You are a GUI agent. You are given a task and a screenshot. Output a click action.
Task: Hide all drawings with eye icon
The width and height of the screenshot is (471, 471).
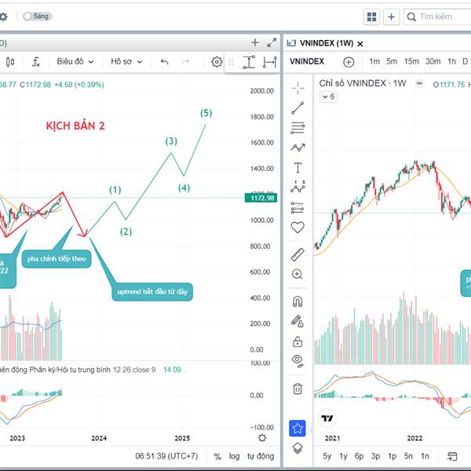point(298,361)
